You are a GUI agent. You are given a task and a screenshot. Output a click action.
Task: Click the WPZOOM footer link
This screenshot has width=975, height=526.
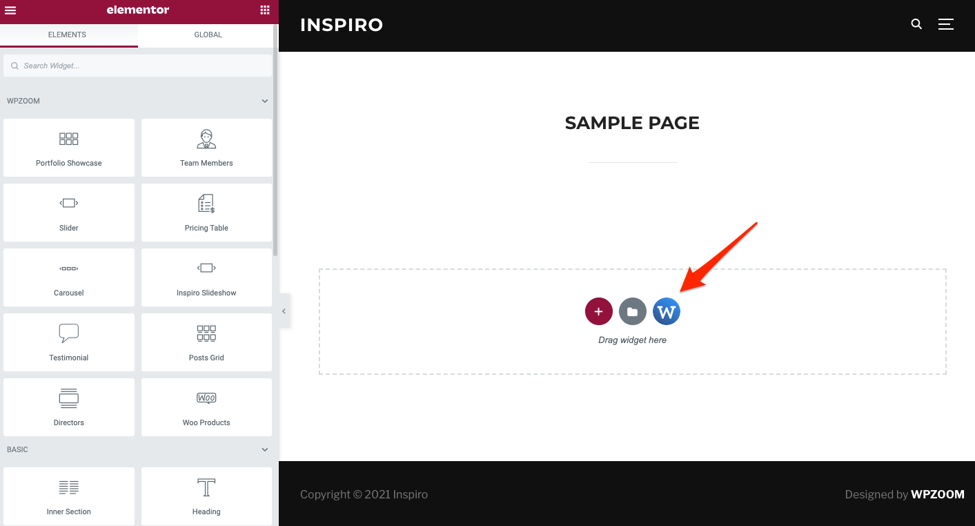tap(937, 494)
